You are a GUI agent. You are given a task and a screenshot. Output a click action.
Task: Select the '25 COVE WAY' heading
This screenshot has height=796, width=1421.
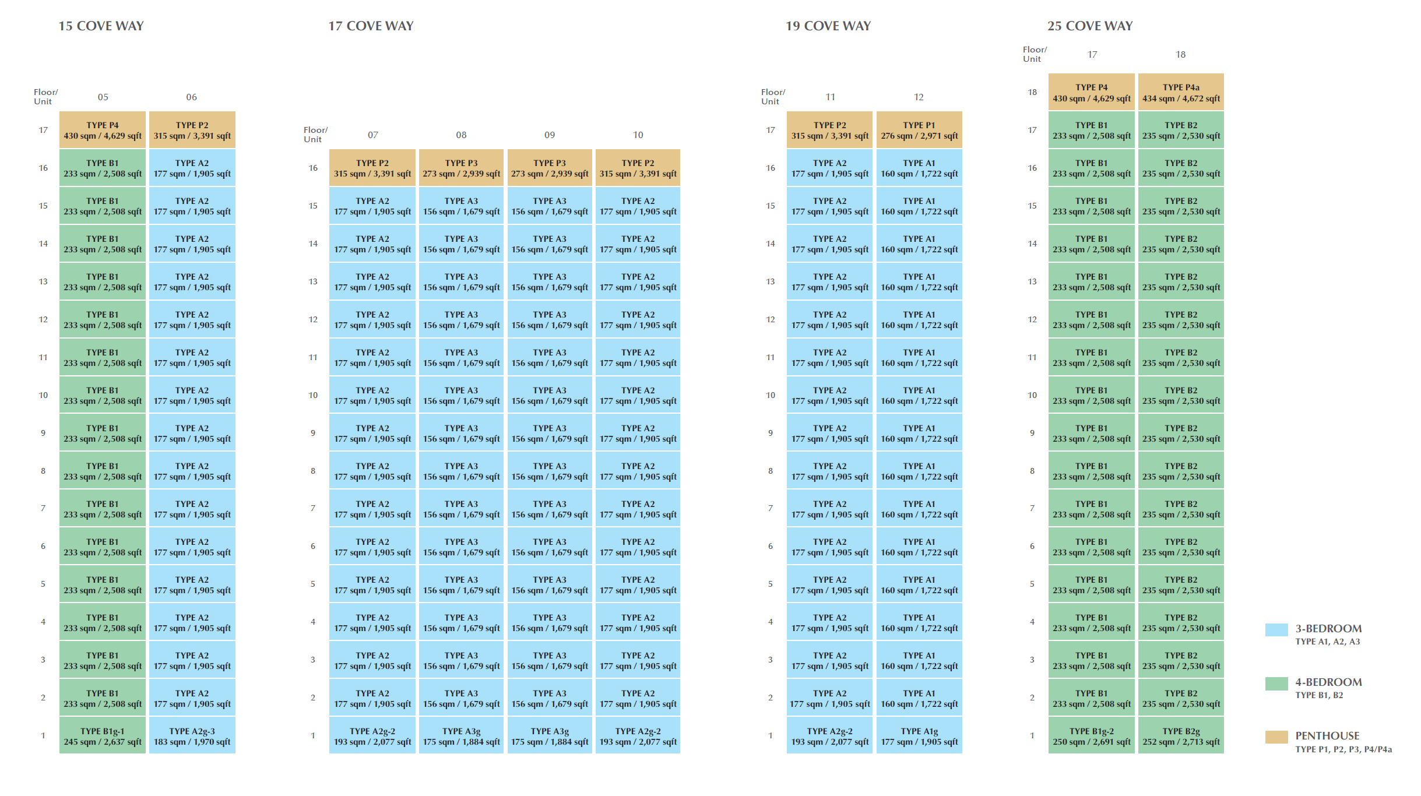(1090, 26)
